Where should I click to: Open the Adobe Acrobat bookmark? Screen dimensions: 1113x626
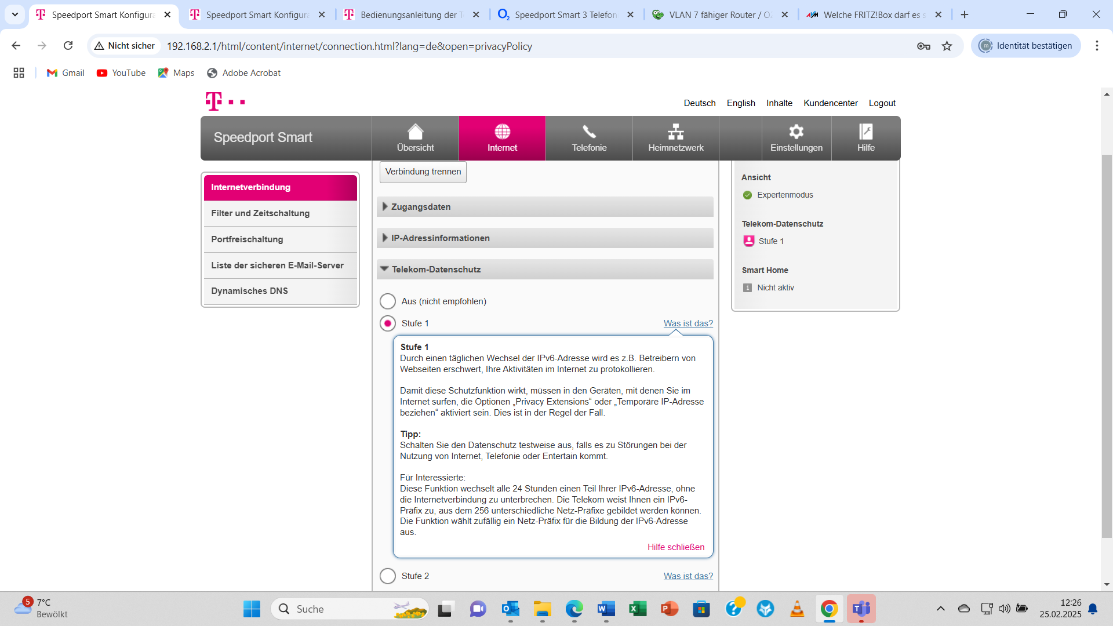(x=243, y=73)
